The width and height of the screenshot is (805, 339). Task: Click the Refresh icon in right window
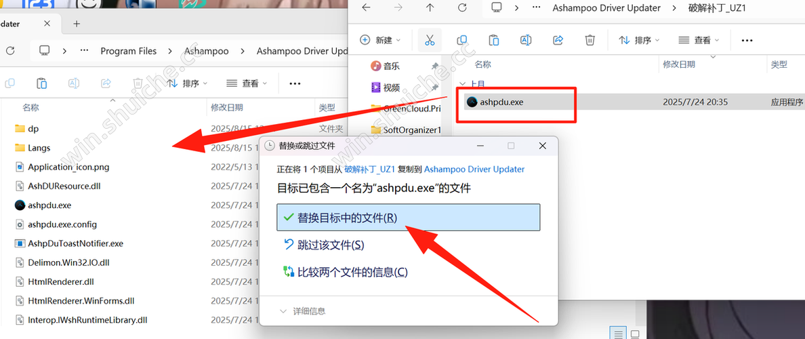(462, 7)
